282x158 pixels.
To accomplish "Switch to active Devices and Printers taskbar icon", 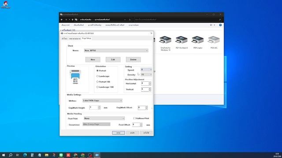I will point(97,155).
